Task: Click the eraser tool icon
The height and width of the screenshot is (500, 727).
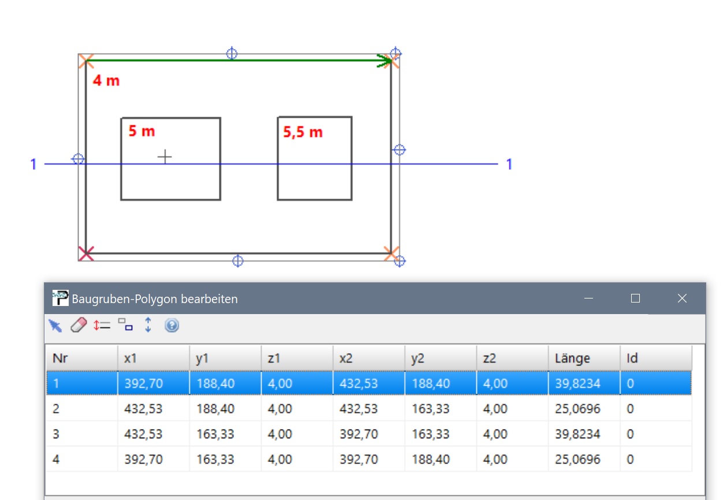Action: pyautogui.click(x=79, y=326)
